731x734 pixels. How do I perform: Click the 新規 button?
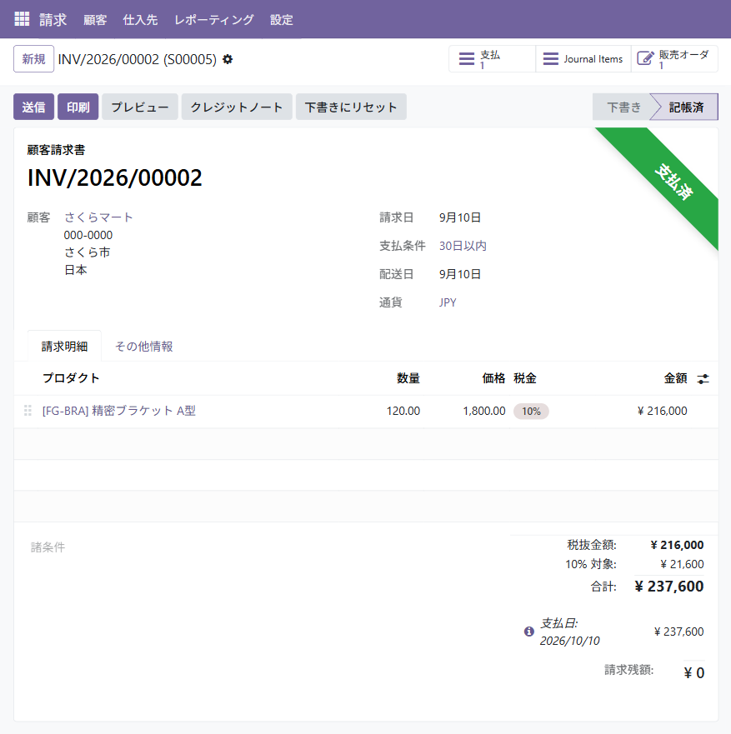tap(33, 59)
